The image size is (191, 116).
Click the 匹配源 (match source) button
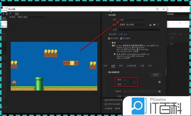(x=155, y=75)
